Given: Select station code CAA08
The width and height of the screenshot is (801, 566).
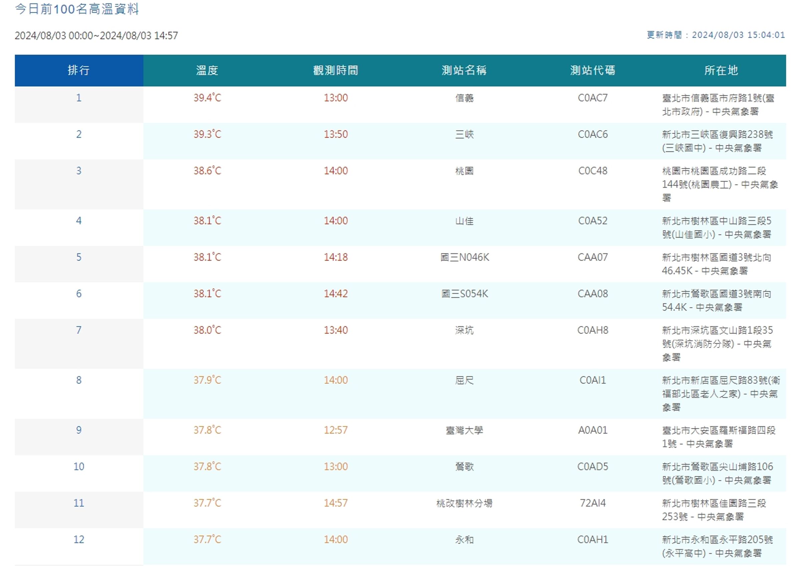Looking at the screenshot, I should click(x=593, y=294).
